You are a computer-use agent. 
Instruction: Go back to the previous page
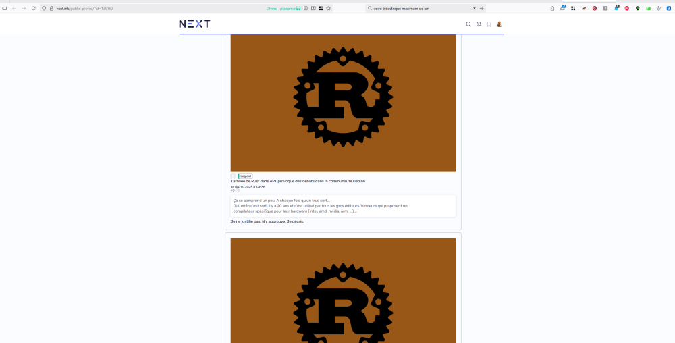14,8
